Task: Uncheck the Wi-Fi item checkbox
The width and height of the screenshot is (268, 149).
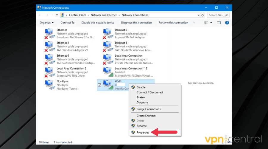Action: [99, 85]
